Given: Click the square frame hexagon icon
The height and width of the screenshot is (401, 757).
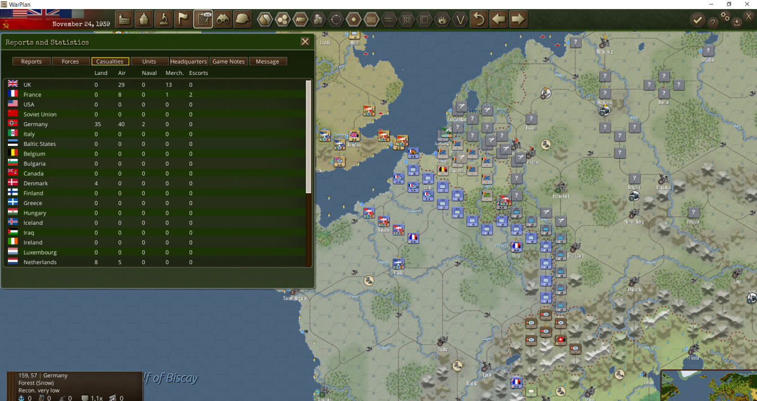Looking at the screenshot, I should point(425,20).
